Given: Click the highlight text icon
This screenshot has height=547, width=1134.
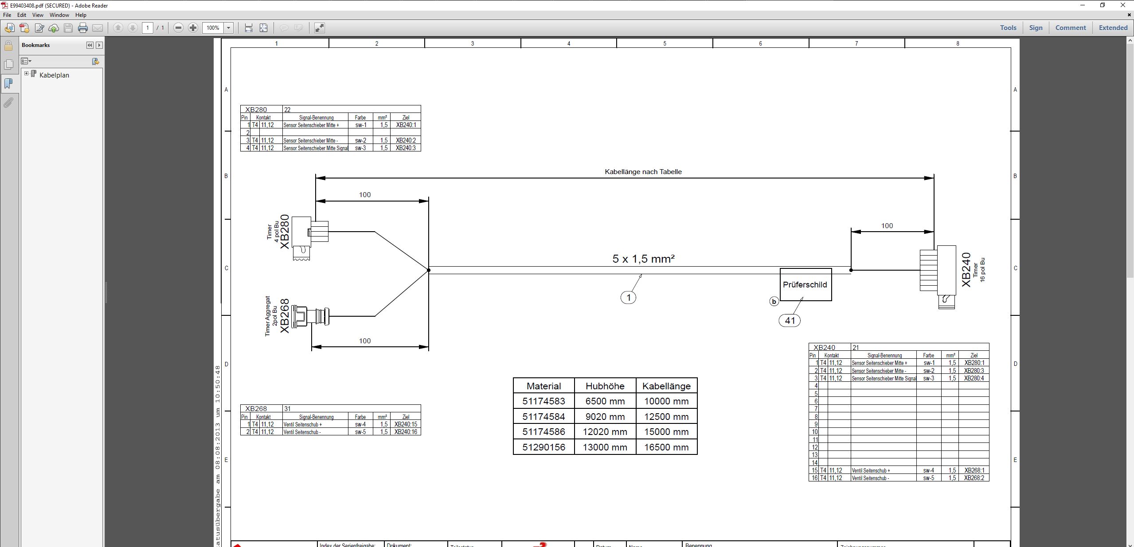Looking at the screenshot, I should pos(299,28).
